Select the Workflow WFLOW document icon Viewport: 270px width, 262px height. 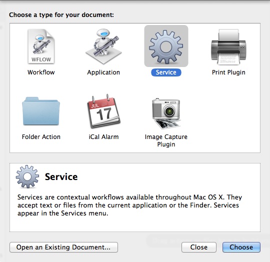point(41,46)
